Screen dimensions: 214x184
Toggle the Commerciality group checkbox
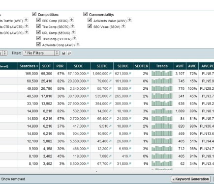pyautogui.click(x=86, y=14)
